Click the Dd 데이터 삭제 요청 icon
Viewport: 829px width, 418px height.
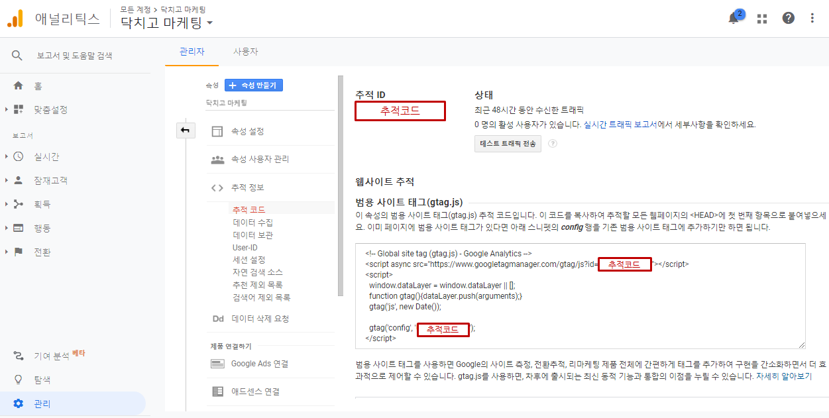click(217, 319)
